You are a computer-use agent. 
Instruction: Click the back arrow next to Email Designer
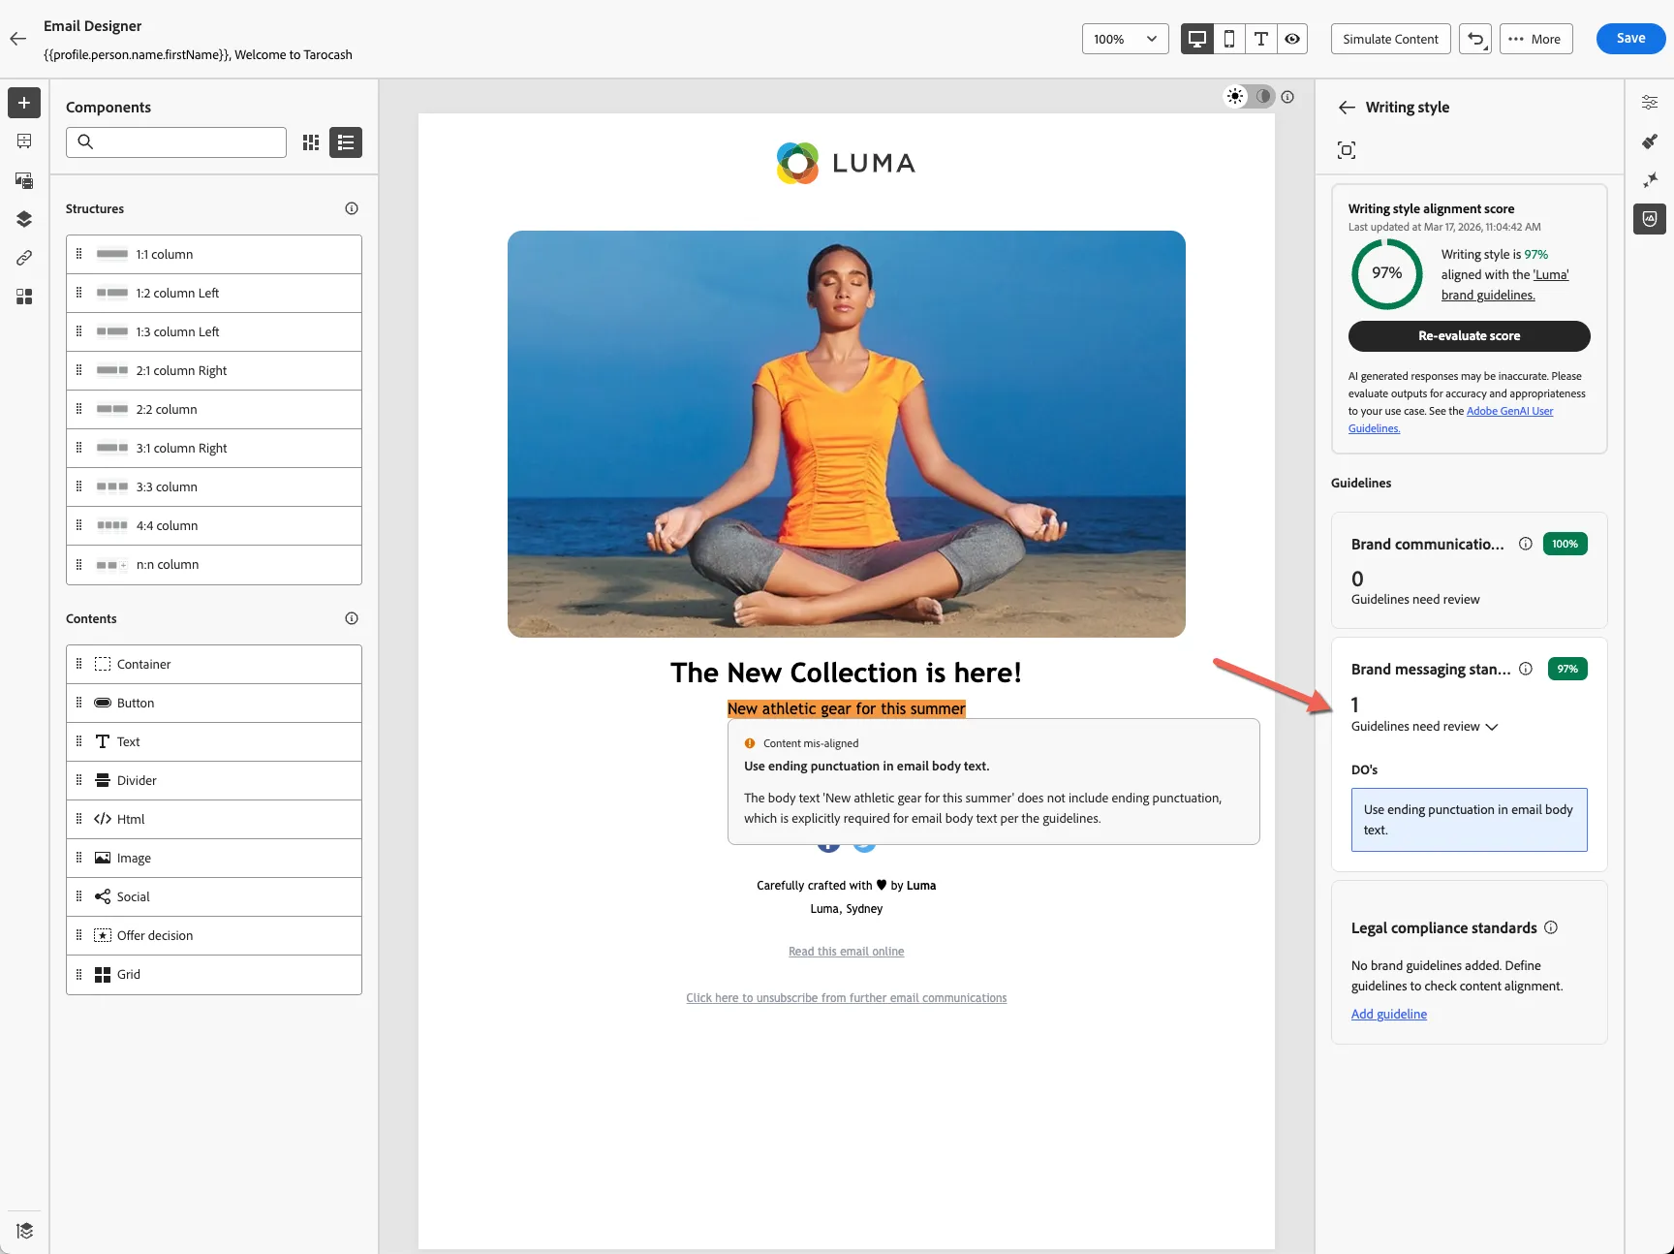tap(17, 39)
